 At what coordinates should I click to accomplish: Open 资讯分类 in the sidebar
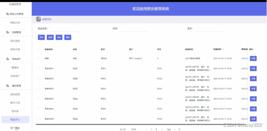tap(15, 49)
